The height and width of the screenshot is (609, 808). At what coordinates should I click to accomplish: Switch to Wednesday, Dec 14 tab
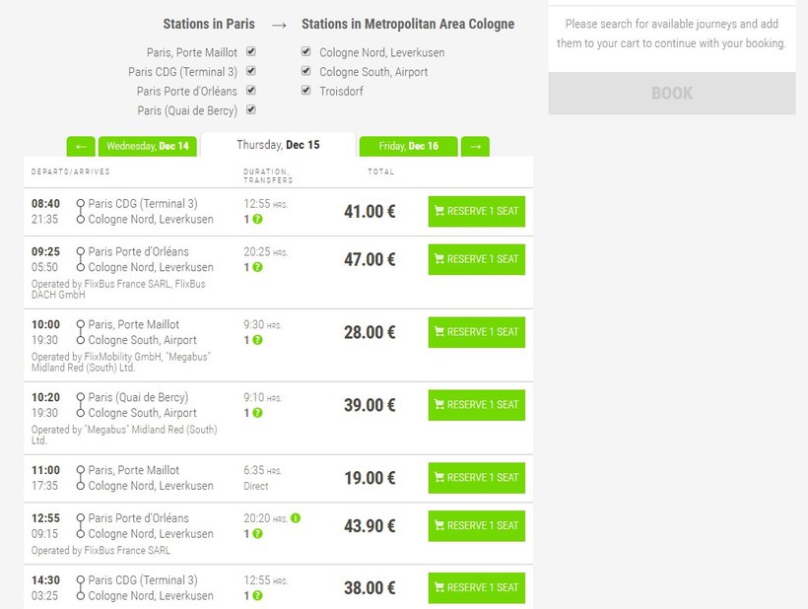[x=148, y=146]
